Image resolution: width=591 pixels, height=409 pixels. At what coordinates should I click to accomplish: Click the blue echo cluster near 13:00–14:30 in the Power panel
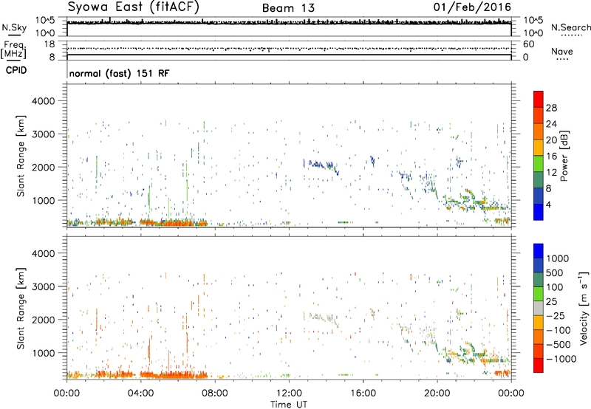click(321, 165)
